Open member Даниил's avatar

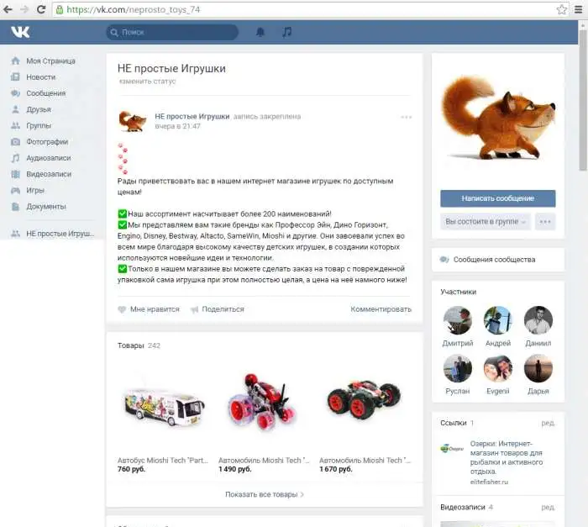(538, 320)
